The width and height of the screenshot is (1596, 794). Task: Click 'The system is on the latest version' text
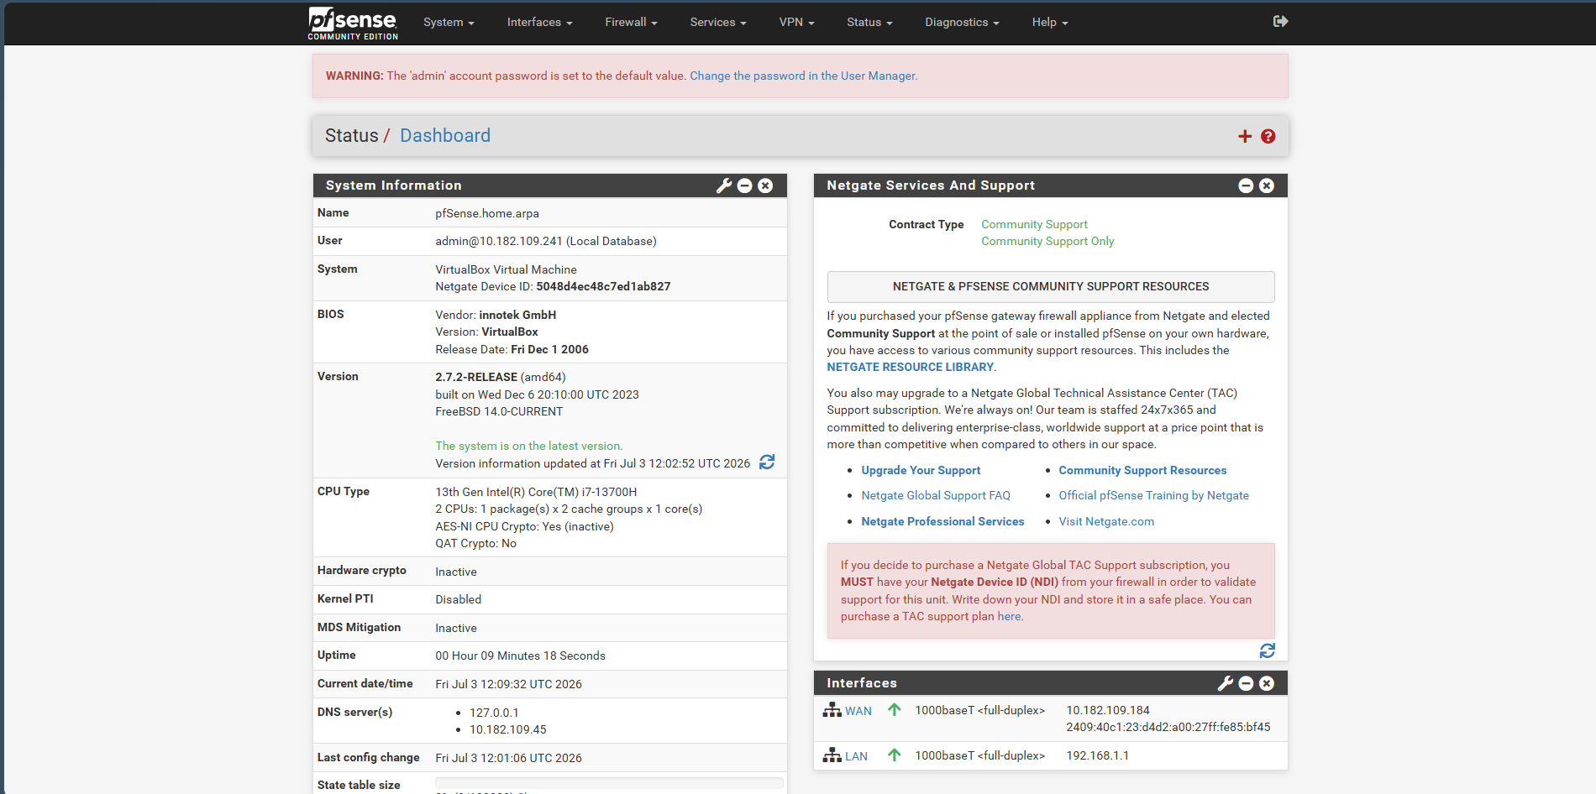(x=529, y=447)
